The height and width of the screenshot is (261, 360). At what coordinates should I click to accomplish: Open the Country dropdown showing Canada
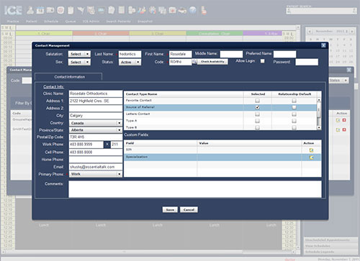click(96, 123)
